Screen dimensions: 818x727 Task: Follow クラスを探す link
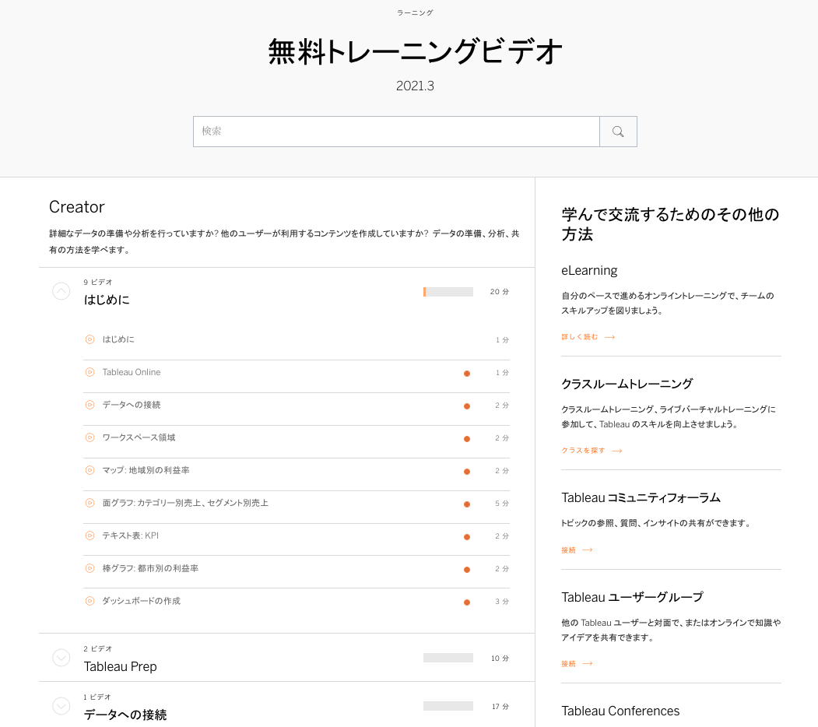583,451
